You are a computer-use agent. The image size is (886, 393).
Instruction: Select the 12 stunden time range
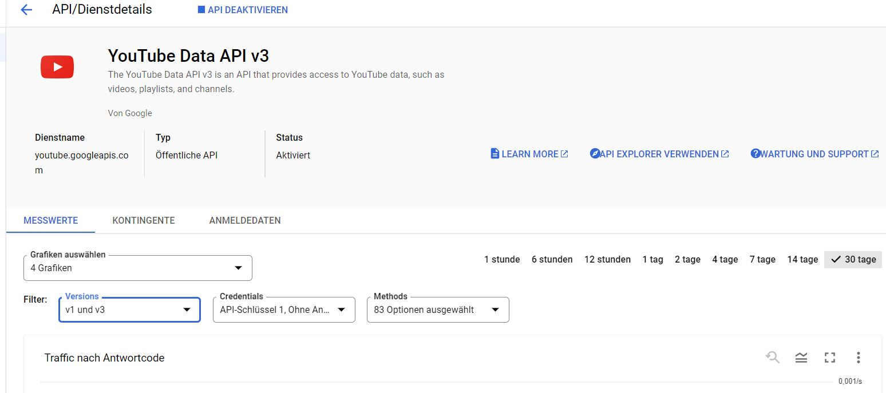(607, 259)
